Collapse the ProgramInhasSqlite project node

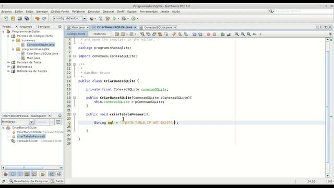[x=3, y=31]
